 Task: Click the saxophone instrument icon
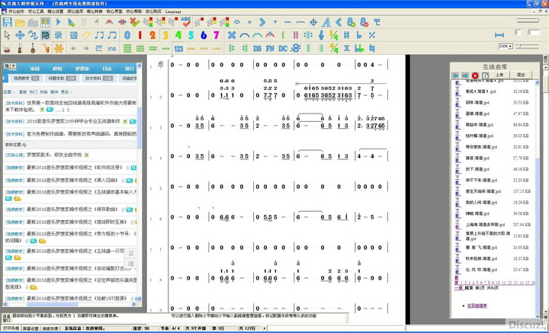[46, 48]
